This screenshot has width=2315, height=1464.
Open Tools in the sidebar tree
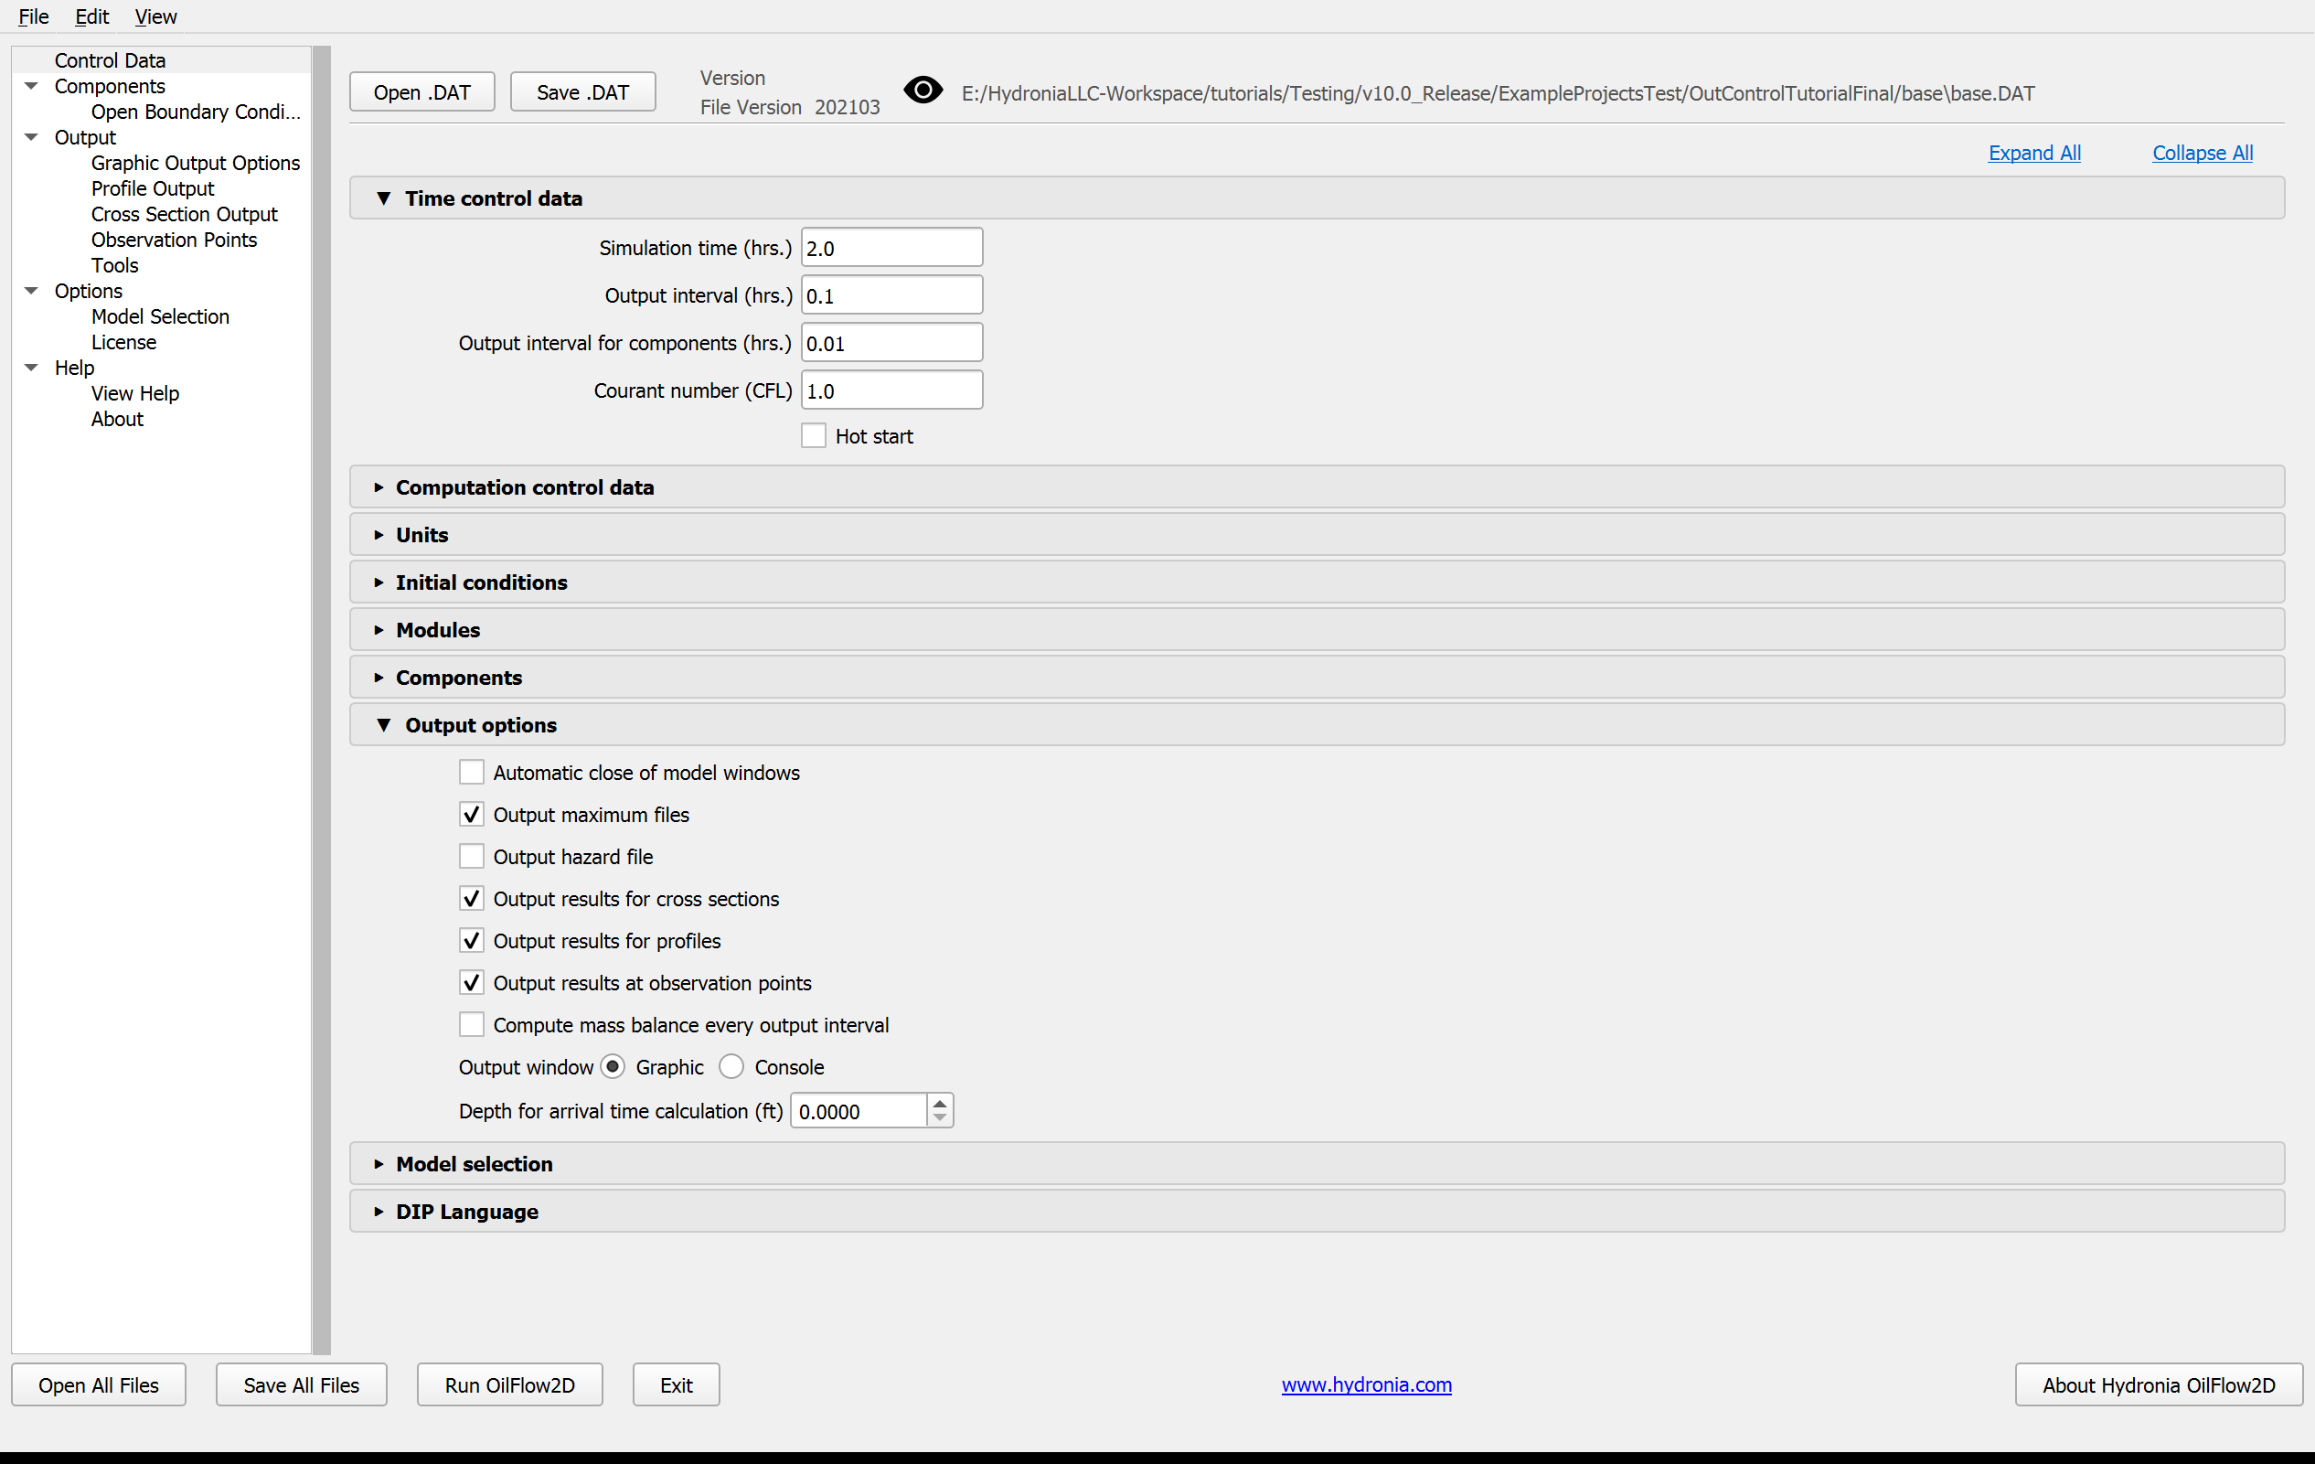point(114,265)
